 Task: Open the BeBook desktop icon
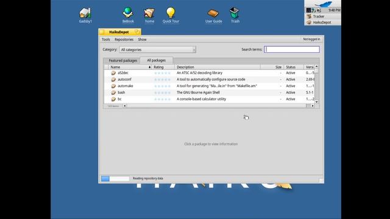(128, 13)
